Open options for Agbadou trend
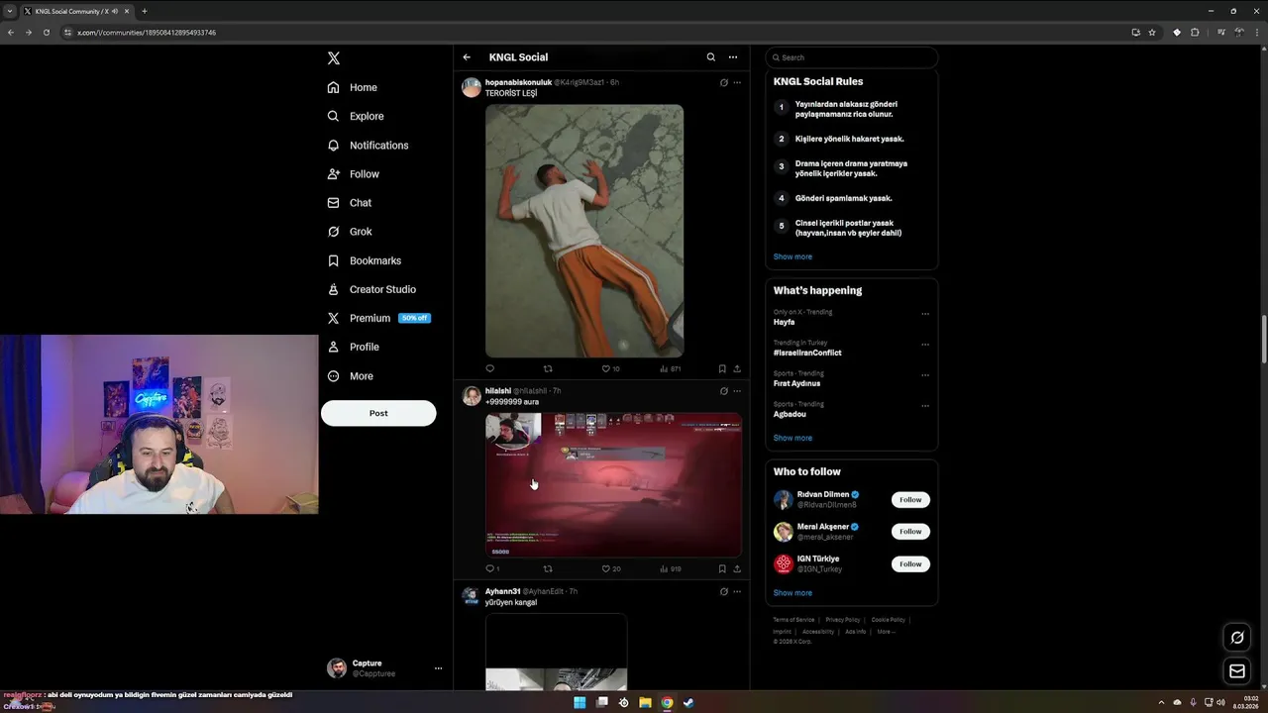Viewport: 1268px width, 713px height. click(925, 406)
